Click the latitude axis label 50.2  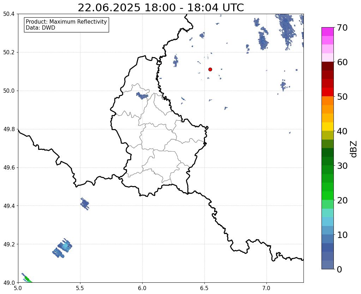pyautogui.click(x=9, y=53)
